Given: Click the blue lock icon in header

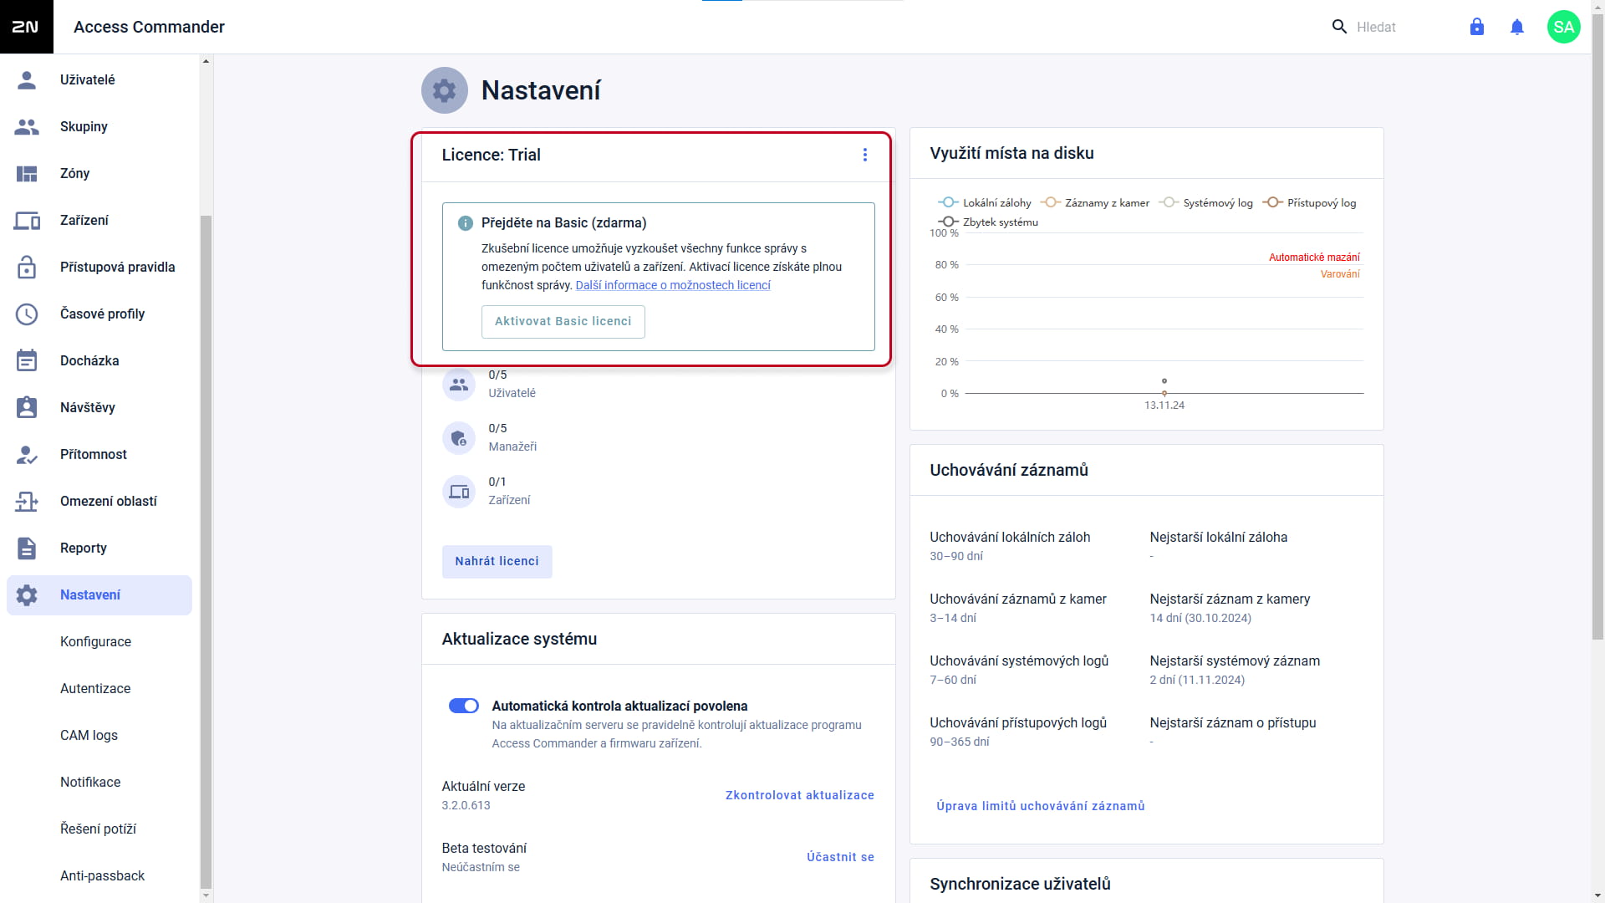Looking at the screenshot, I should click(1477, 27).
